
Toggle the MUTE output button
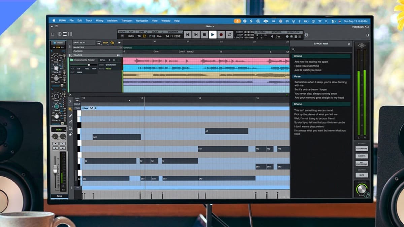[x=362, y=175]
